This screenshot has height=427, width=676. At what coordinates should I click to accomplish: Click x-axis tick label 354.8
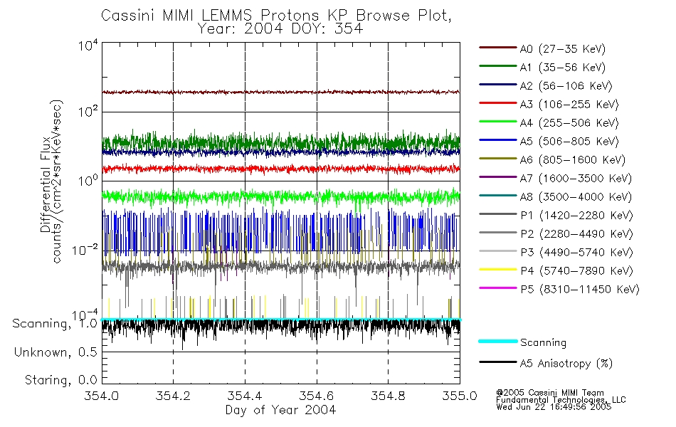coord(388,396)
